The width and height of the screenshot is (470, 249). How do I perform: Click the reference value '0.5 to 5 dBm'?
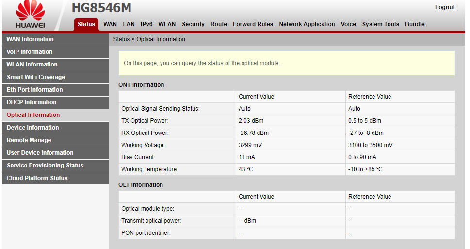point(364,121)
